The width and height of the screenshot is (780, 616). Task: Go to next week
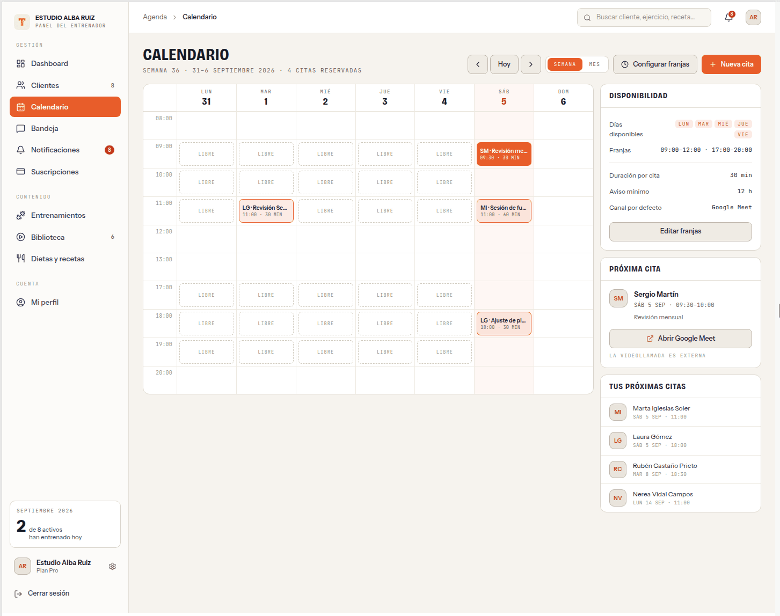pyautogui.click(x=531, y=64)
